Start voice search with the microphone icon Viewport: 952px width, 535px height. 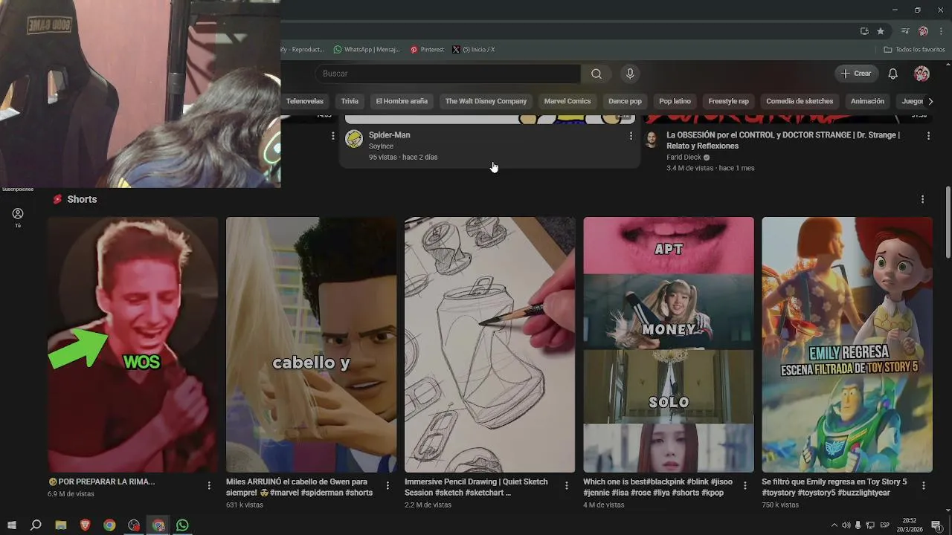(x=630, y=74)
